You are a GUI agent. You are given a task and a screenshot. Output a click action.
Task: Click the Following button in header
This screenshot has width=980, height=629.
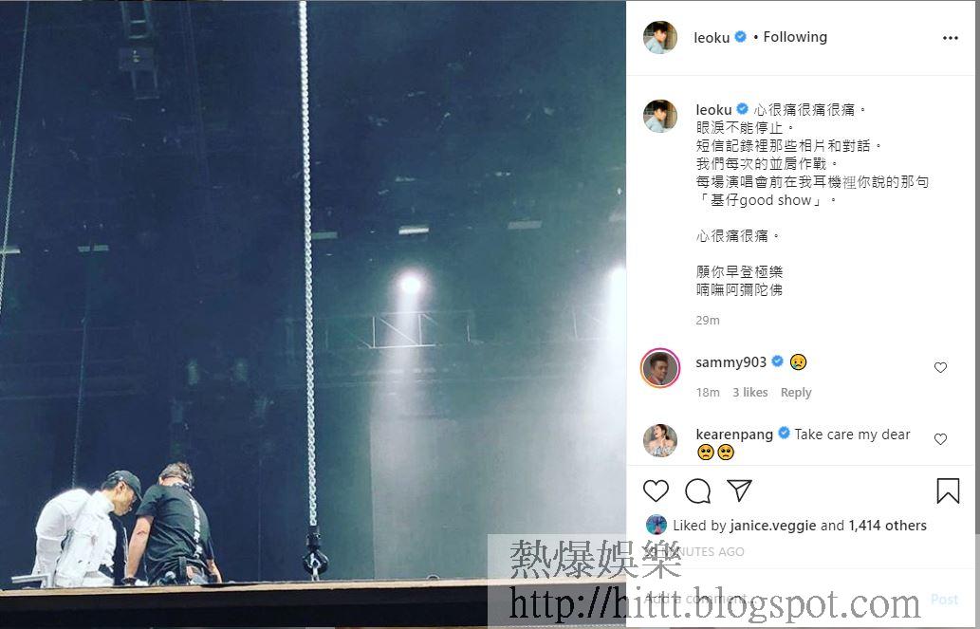[794, 37]
